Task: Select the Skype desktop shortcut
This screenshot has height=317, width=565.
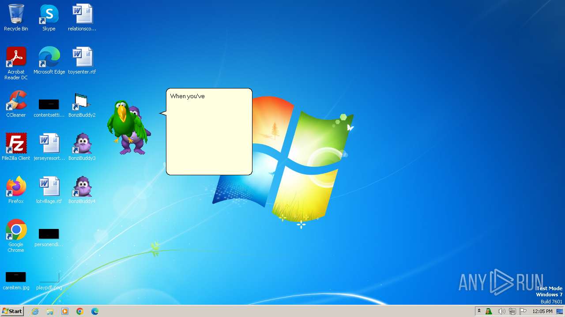Action: point(49,18)
